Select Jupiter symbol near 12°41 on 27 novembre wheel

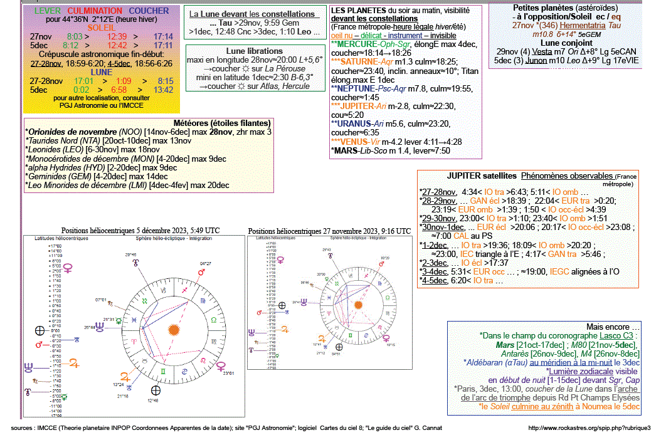[x=322, y=338]
